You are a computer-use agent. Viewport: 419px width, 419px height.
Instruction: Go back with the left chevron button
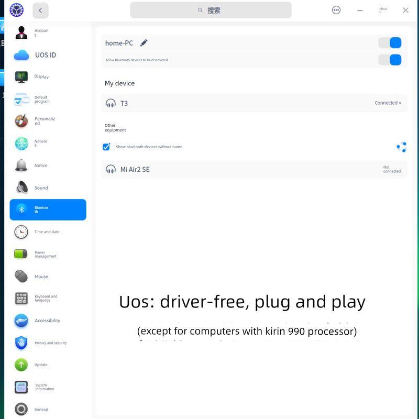pos(41,10)
